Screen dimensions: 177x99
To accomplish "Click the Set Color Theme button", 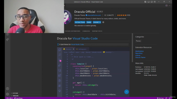I will (80, 22).
